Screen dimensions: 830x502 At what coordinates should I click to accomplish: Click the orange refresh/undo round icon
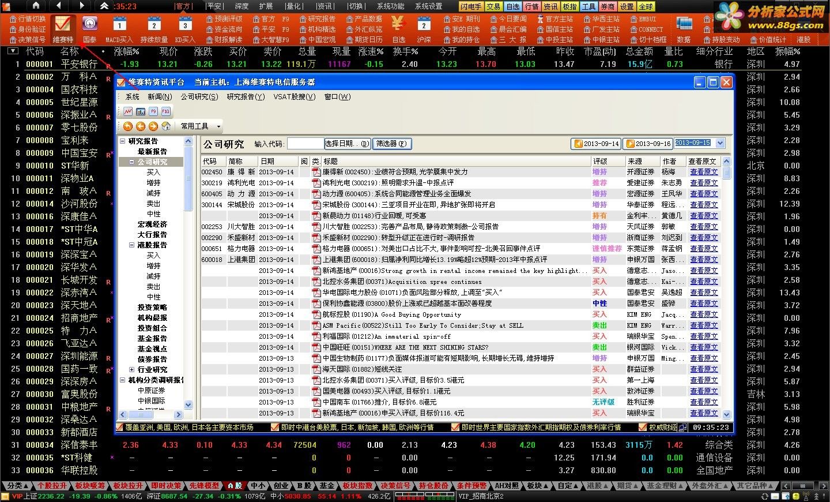(128, 126)
